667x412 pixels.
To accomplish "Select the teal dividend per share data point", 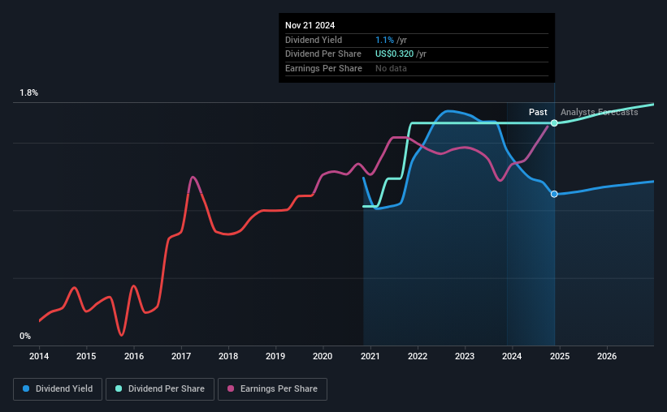I will tap(554, 123).
